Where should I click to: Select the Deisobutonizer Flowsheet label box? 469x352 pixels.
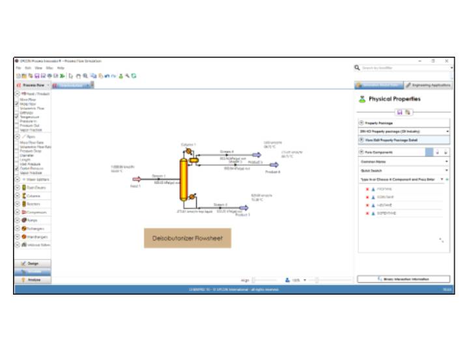coord(188,239)
